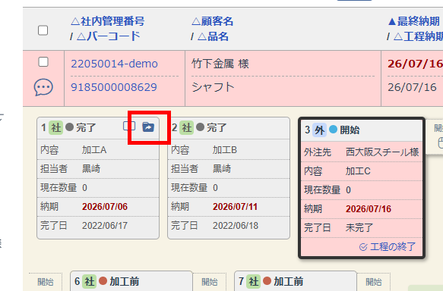Select 加工前 label on card 6
Viewport: 443px width, 291px height.
tap(125, 281)
